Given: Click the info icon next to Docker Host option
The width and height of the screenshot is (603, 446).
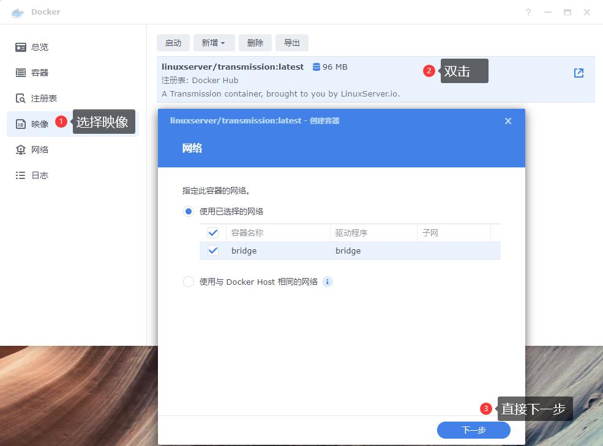Looking at the screenshot, I should (328, 282).
